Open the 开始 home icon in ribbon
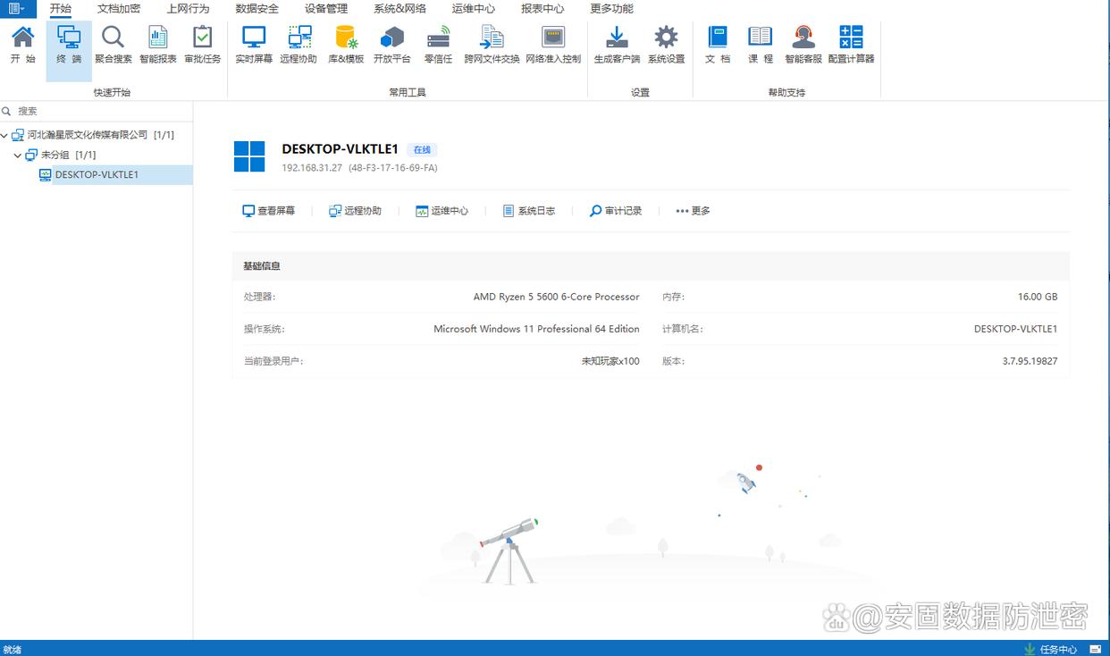Viewport: 1110px width, 656px height. point(23,45)
